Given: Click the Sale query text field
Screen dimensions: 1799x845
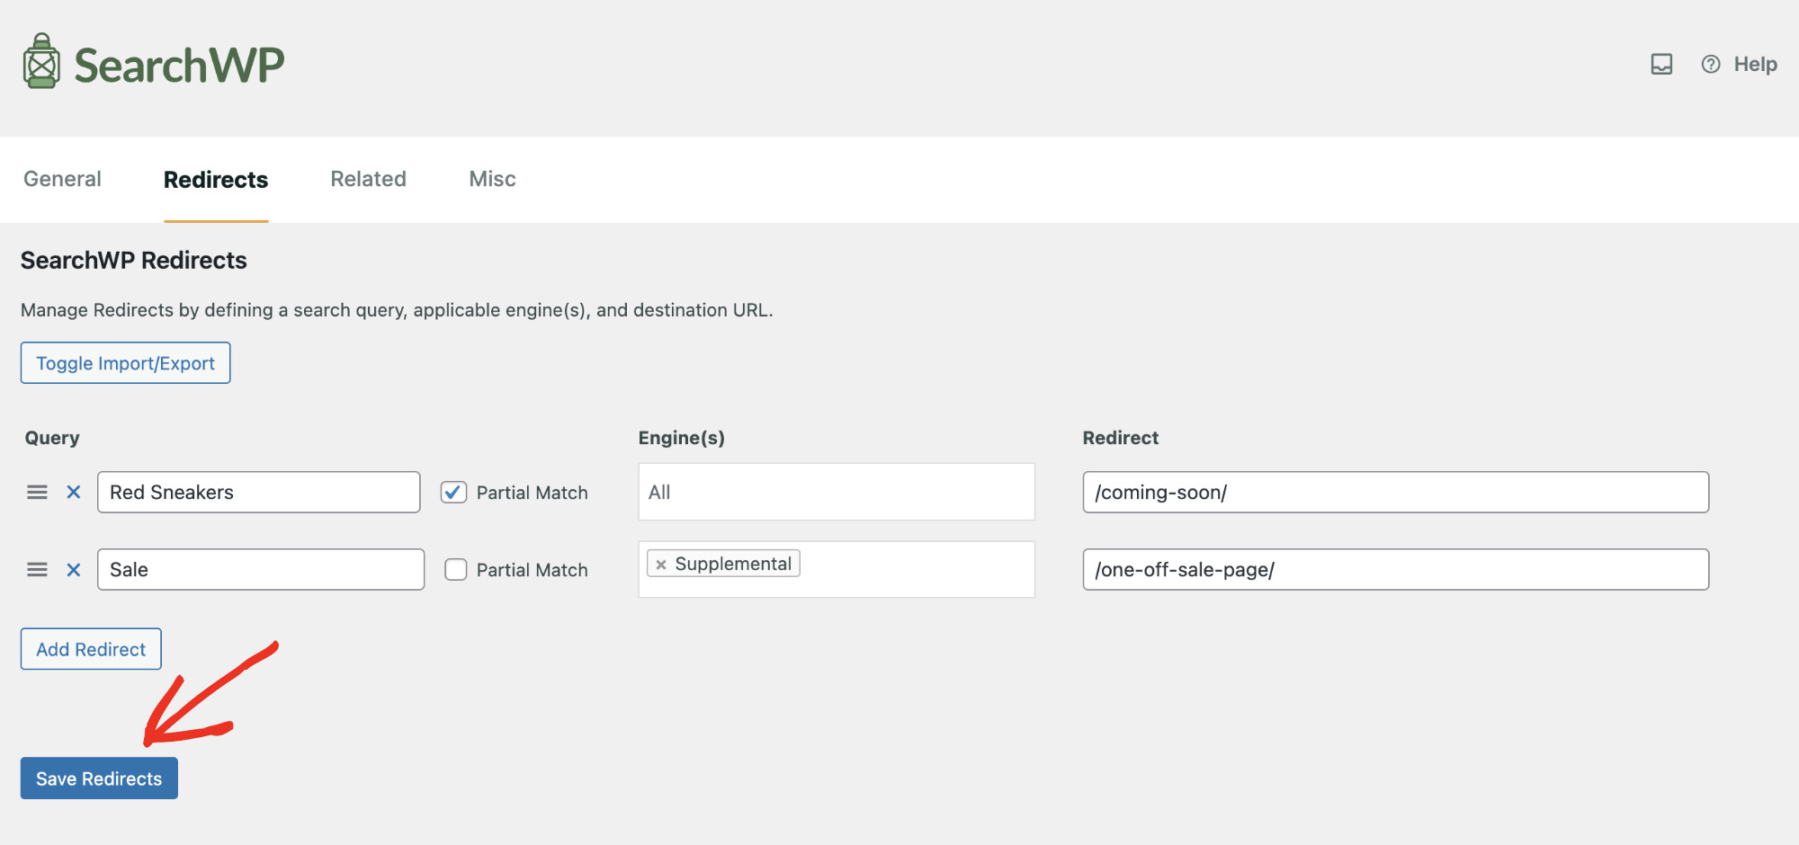Looking at the screenshot, I should [260, 569].
